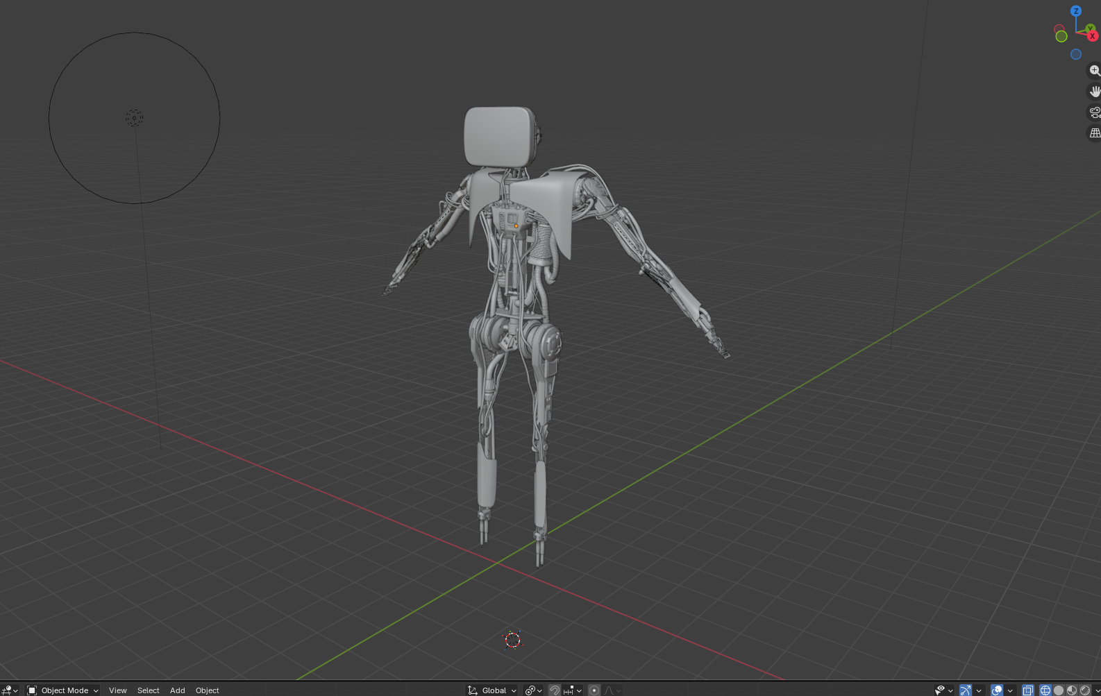This screenshot has width=1101, height=696.
Task: Click the zoom view magnifier icon
Action: [1095, 71]
